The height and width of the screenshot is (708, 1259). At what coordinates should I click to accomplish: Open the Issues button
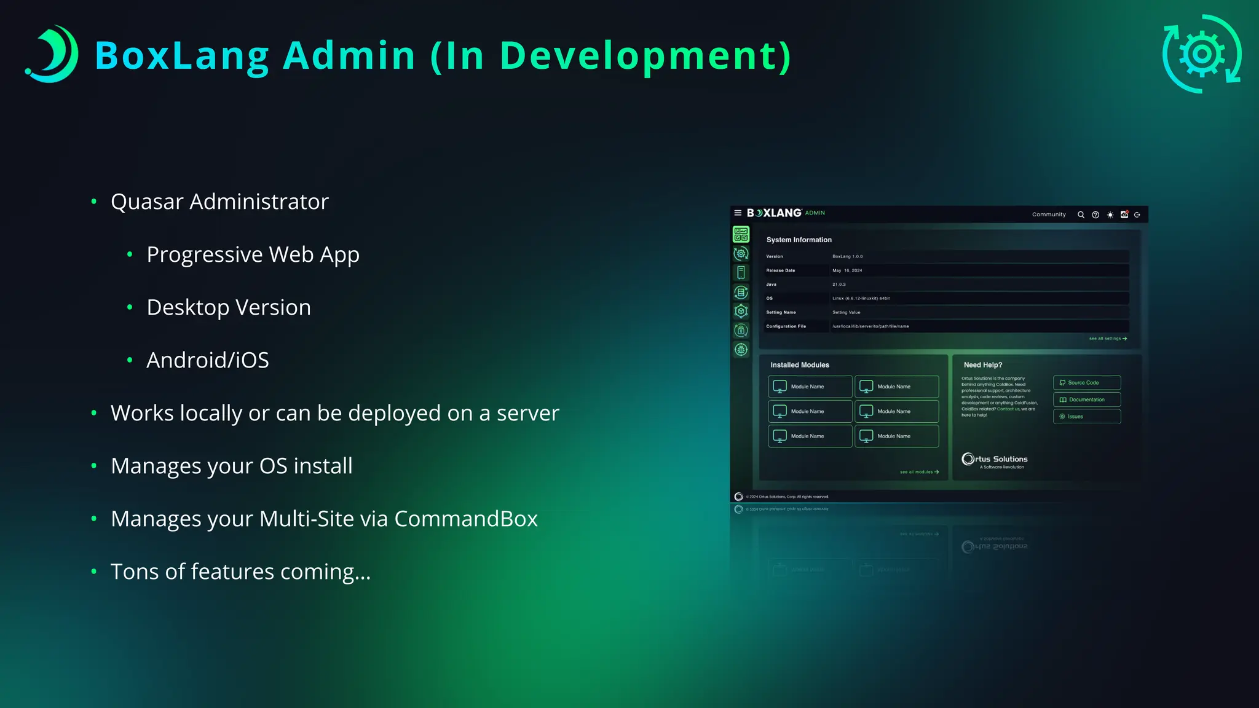point(1087,417)
